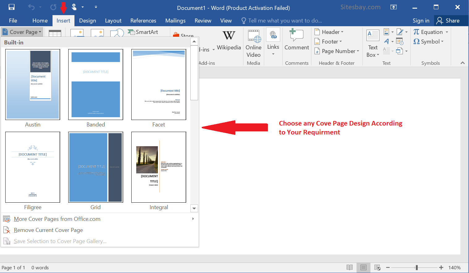Choose Remove Current Cover Page

(x=99, y=230)
